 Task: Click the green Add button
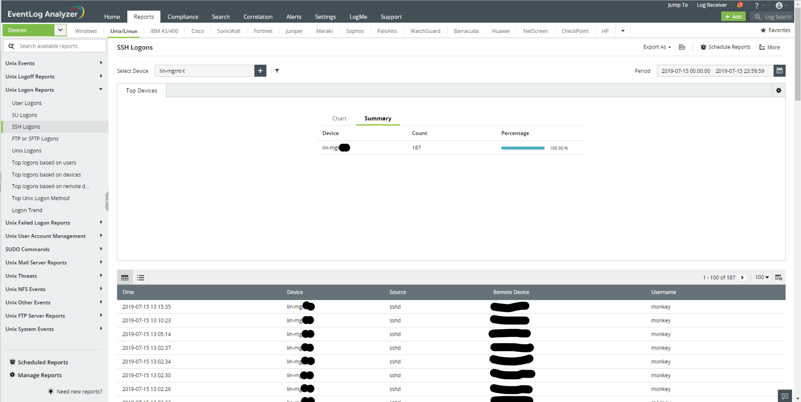tap(733, 17)
